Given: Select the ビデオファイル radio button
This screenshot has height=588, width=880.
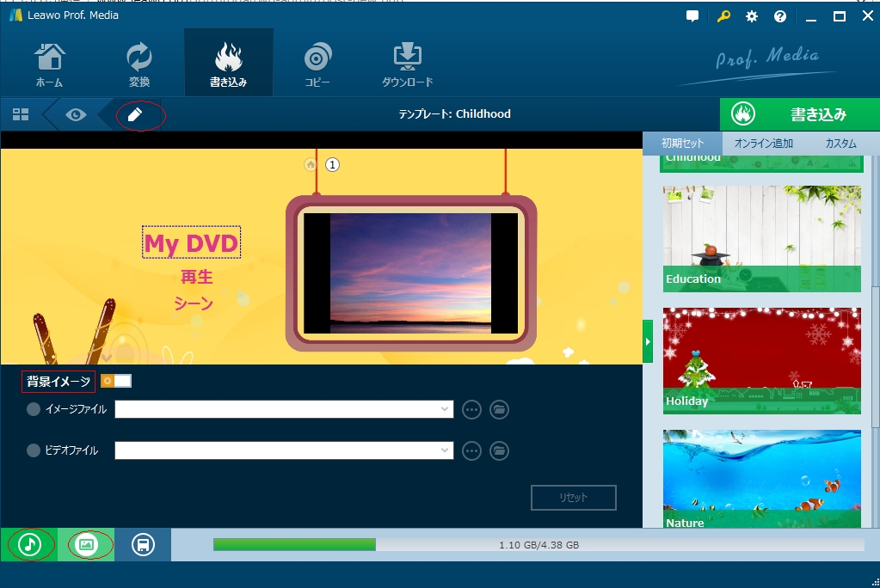Looking at the screenshot, I should pyautogui.click(x=33, y=450).
